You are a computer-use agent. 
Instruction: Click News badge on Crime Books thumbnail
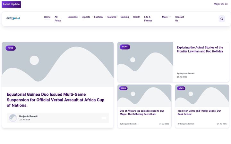(x=181, y=88)
